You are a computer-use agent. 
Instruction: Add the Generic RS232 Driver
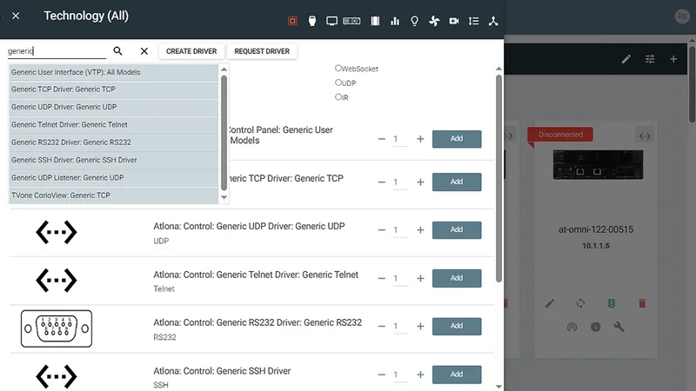[457, 326]
